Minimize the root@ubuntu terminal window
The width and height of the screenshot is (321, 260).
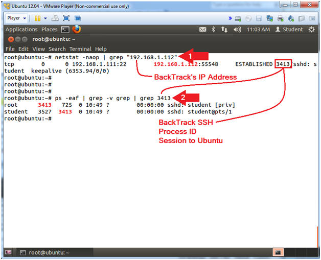click(18, 39)
